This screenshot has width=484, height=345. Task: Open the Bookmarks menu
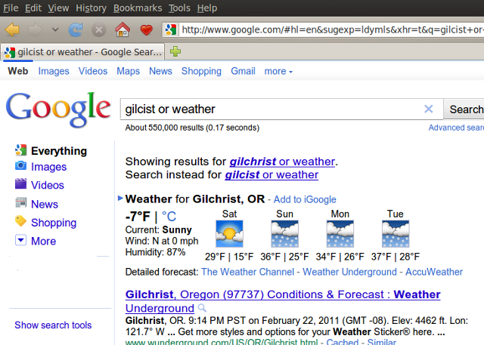[x=137, y=8]
